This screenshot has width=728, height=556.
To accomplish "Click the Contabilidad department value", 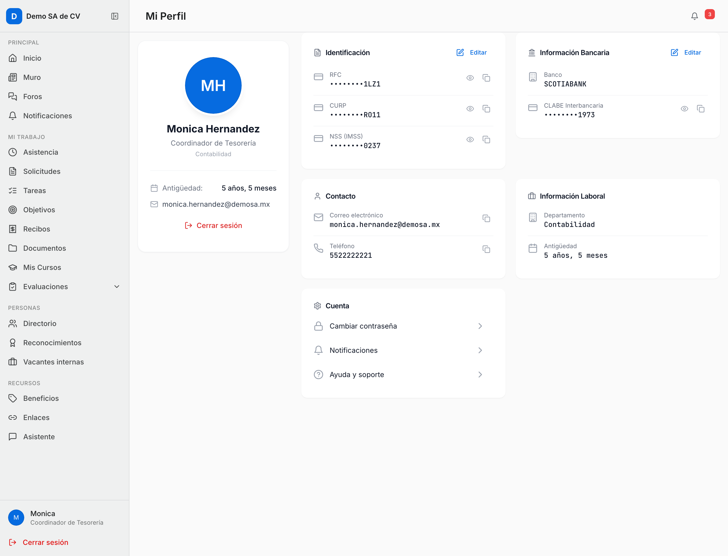I will pyautogui.click(x=569, y=225).
